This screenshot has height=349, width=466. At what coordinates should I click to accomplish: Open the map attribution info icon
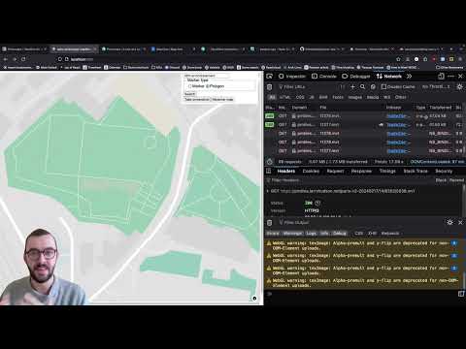(254, 299)
